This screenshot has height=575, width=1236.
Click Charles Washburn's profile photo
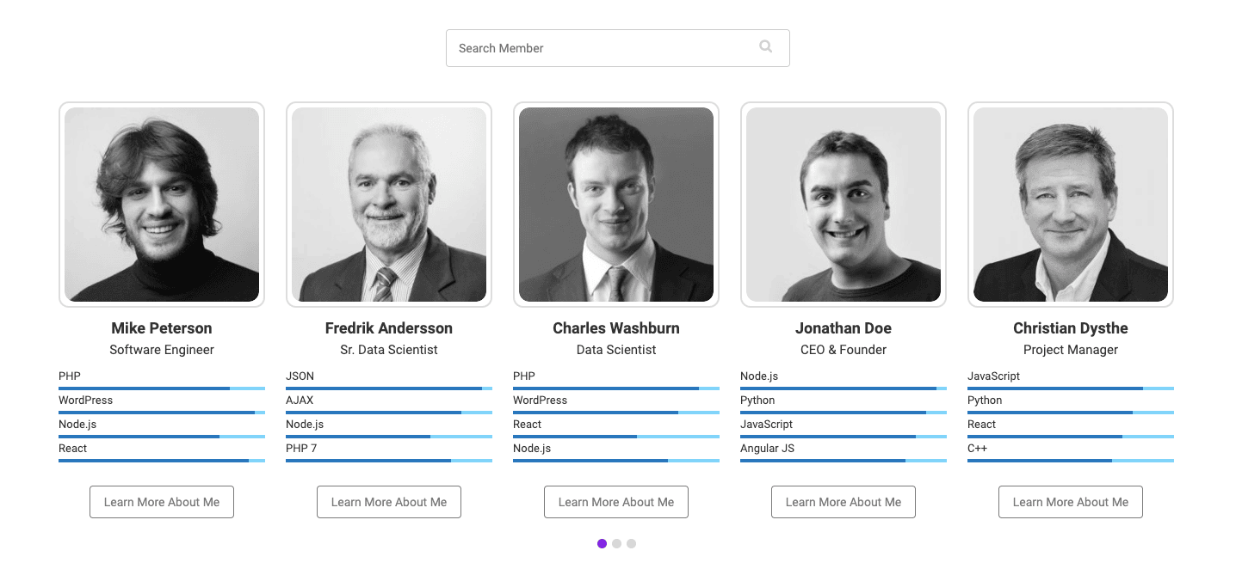616,205
